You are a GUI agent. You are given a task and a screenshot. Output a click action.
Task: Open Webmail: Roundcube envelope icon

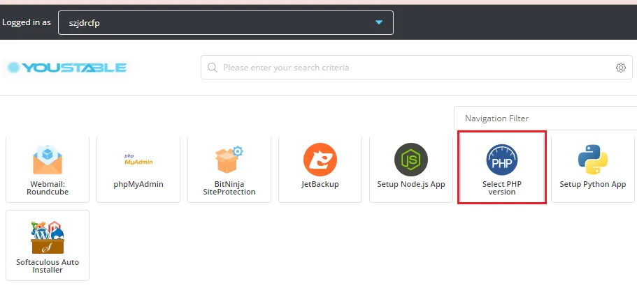48,160
